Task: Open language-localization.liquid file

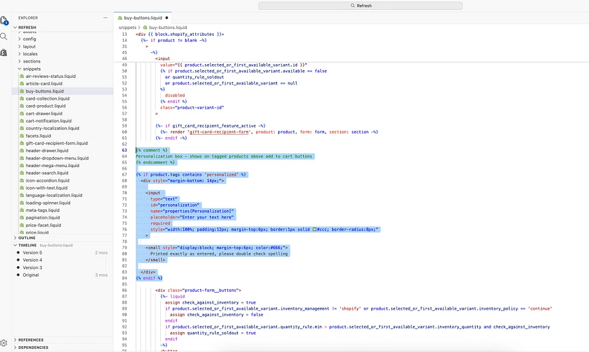Action: (x=54, y=195)
